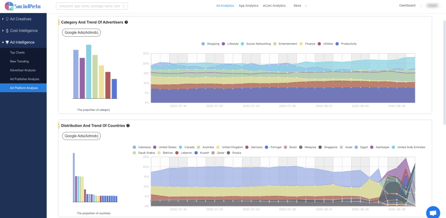This screenshot has width=446, height=218.
Task: Click the Ad Intelligence trophy icon
Action: pyautogui.click(x=7, y=42)
